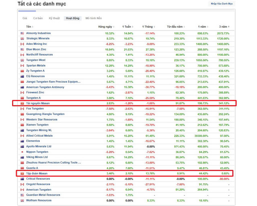Viewport: 257px width, 206px height.
Task: Switch to the Kỹ thuật tab
Action: (54, 18)
